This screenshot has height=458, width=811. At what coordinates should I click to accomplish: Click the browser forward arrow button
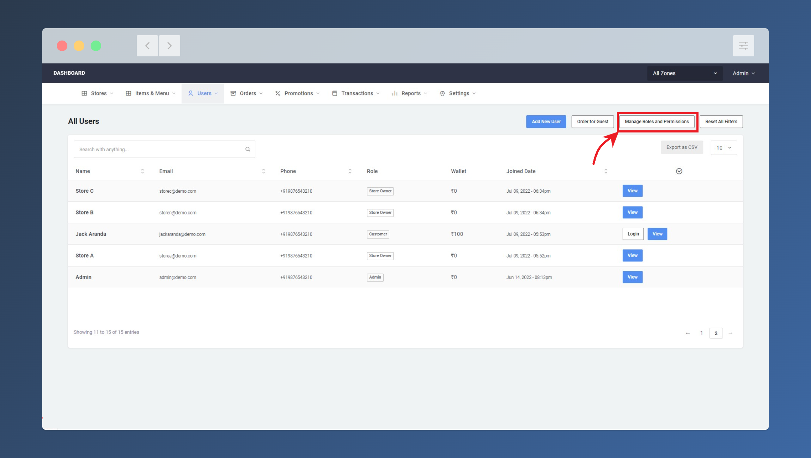(170, 46)
